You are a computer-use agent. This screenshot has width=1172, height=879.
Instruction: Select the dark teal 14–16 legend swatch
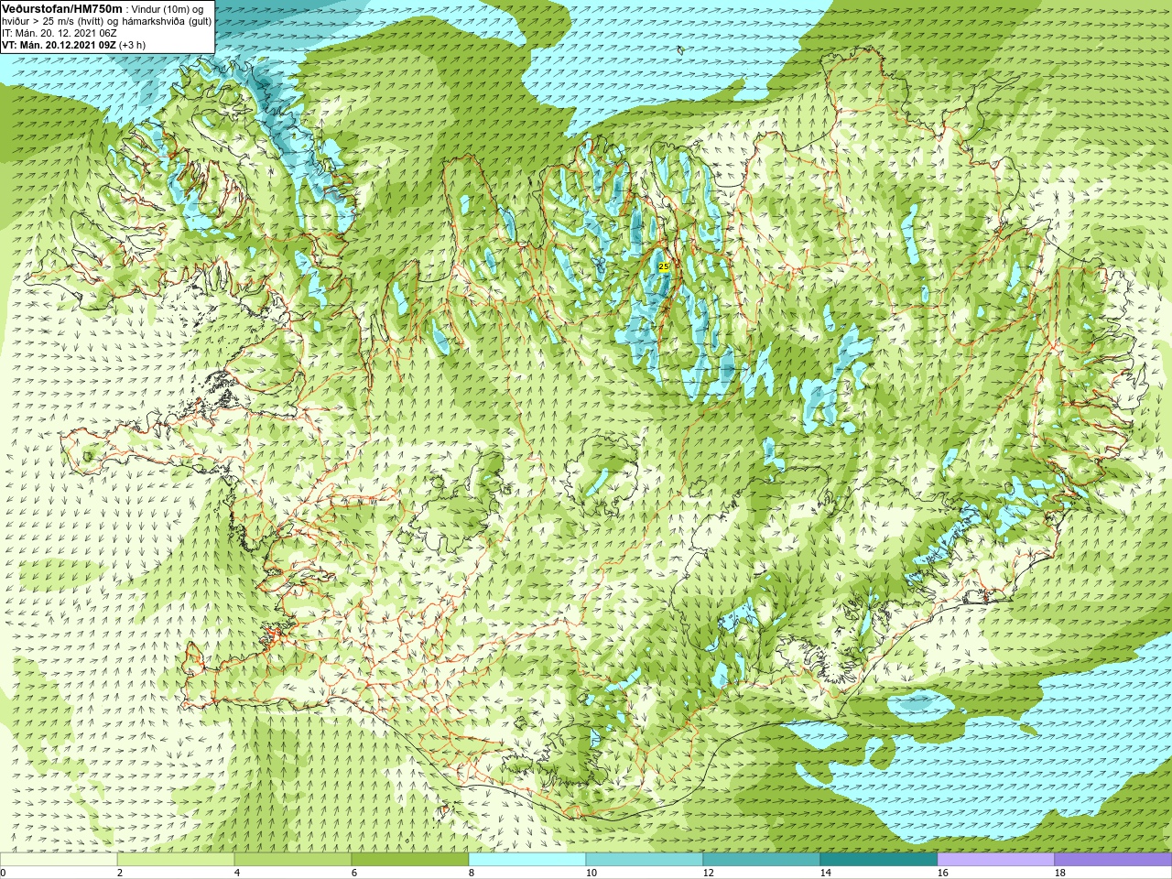point(879,860)
